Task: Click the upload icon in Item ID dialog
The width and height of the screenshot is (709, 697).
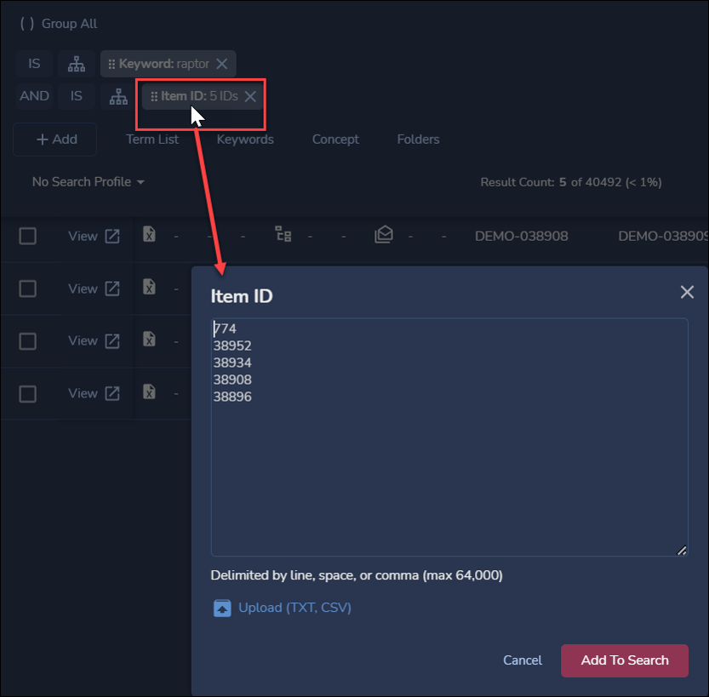Action: [x=222, y=608]
